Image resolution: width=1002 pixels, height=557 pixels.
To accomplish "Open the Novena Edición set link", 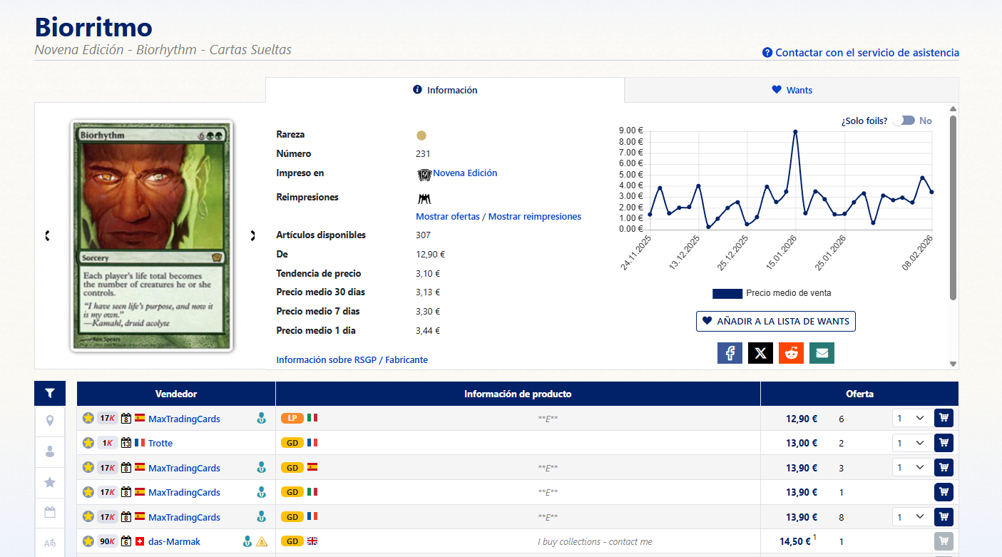I will point(465,173).
